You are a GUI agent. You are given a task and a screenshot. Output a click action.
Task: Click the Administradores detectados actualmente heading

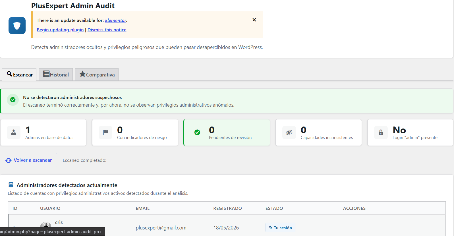click(67, 185)
